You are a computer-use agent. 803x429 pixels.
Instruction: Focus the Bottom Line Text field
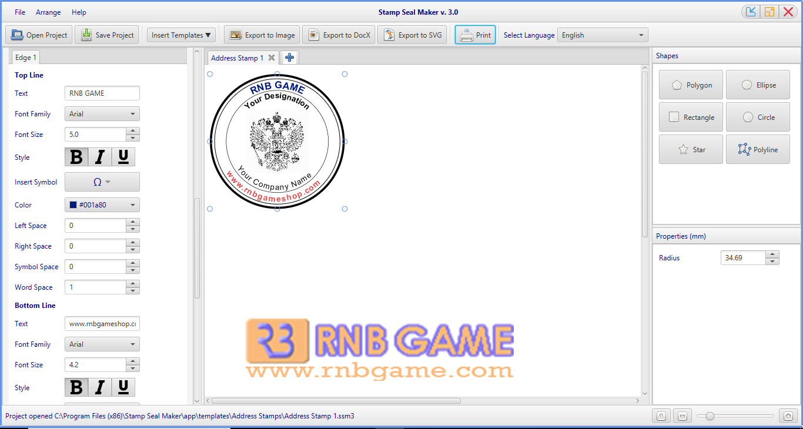[102, 323]
